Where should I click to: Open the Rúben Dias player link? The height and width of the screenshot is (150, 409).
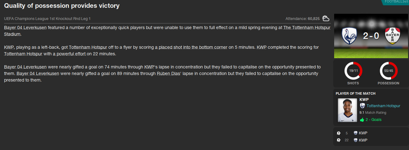tap(168, 73)
